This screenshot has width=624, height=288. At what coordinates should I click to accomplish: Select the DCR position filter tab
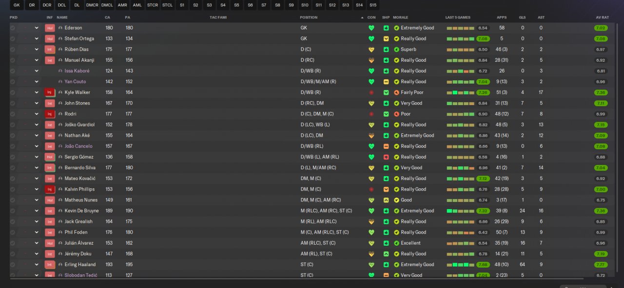[x=47, y=5]
